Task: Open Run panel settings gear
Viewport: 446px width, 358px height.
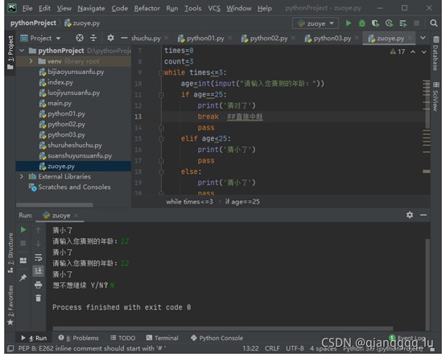Action: click(x=410, y=215)
